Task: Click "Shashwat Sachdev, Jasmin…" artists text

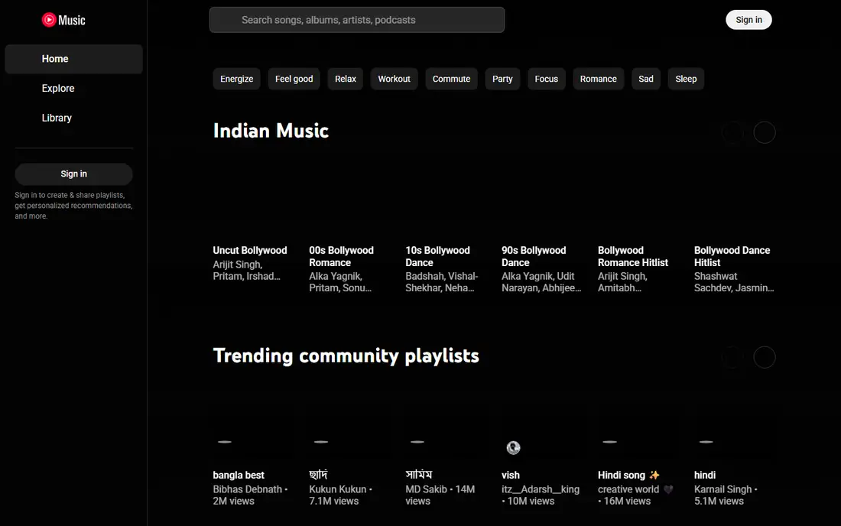Action: click(x=734, y=282)
